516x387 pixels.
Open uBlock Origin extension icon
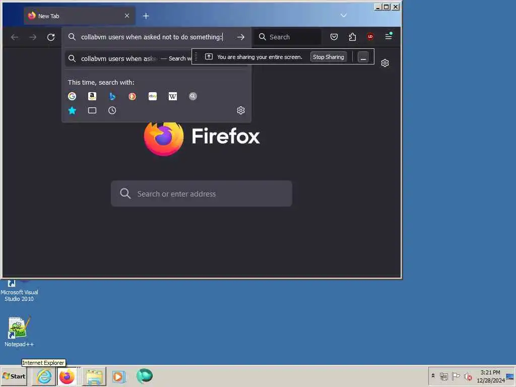pyautogui.click(x=370, y=36)
